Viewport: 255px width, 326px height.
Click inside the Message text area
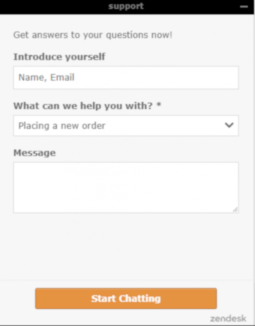[126, 187]
